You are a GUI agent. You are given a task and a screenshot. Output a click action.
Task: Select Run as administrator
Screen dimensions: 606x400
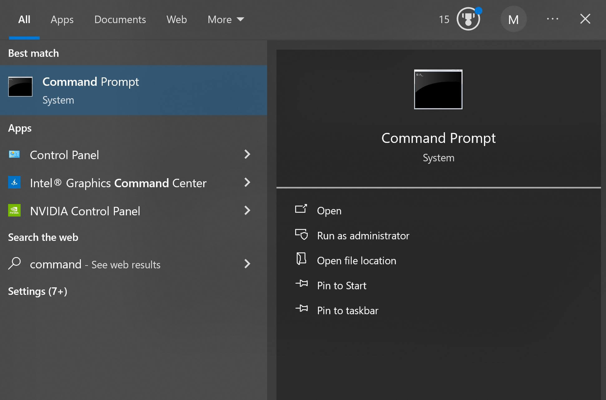[x=363, y=236]
